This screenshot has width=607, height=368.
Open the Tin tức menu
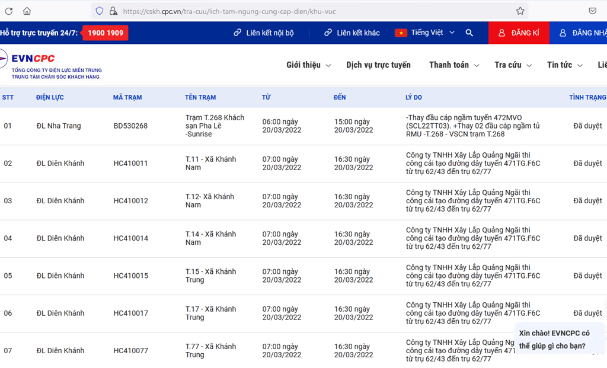564,65
